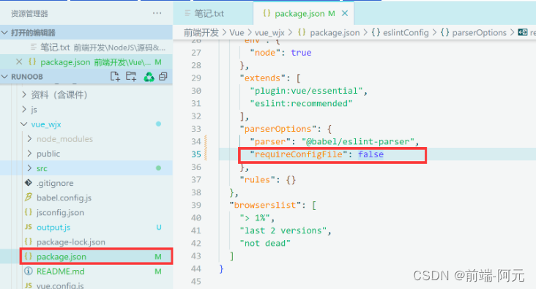Expand the 资料（含课件）folder

click(x=24, y=94)
